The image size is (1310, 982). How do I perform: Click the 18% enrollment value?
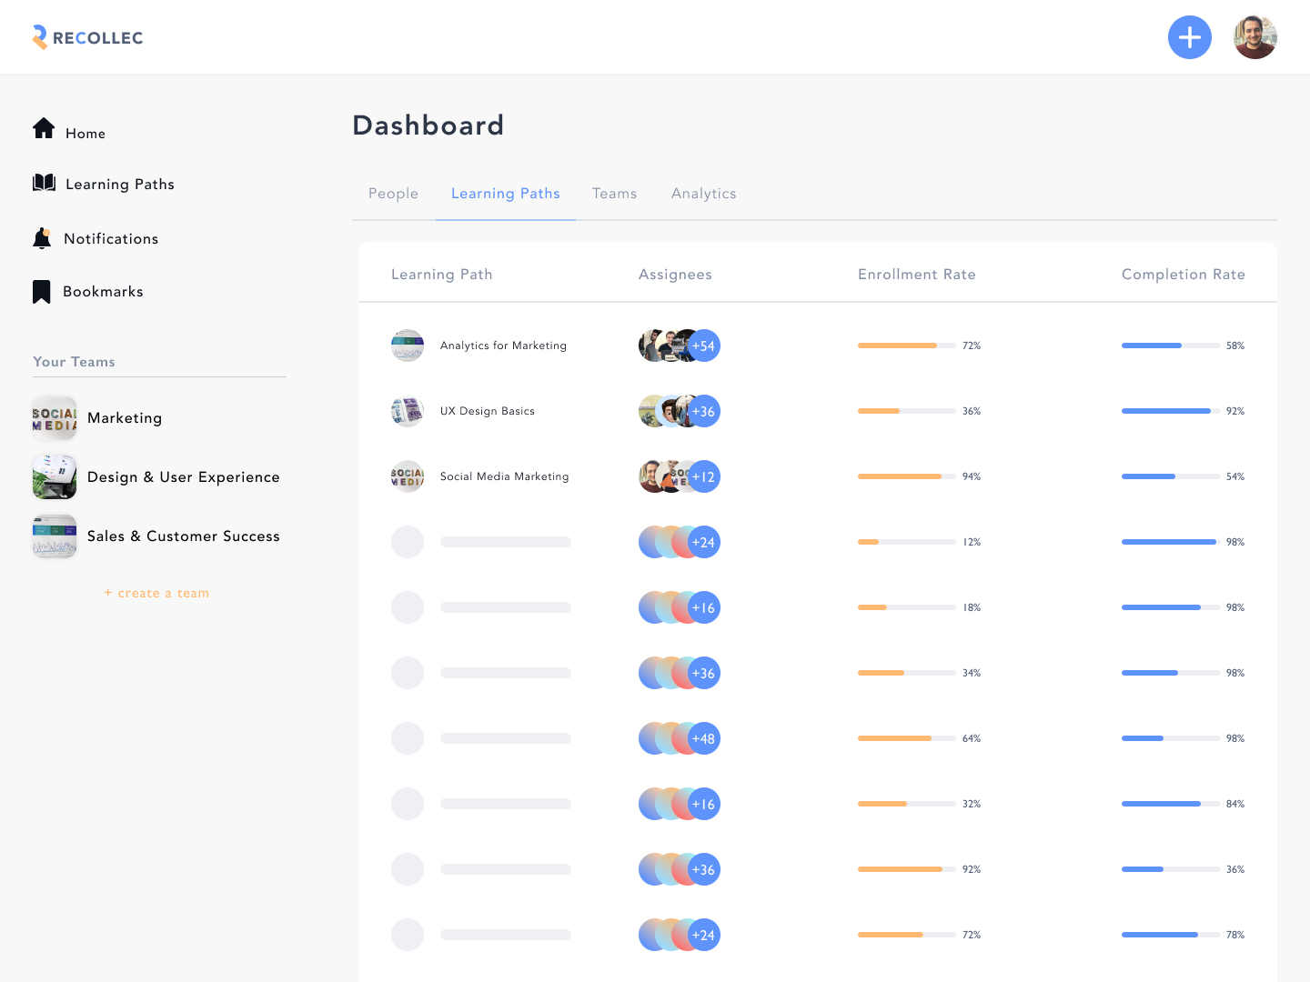(972, 607)
